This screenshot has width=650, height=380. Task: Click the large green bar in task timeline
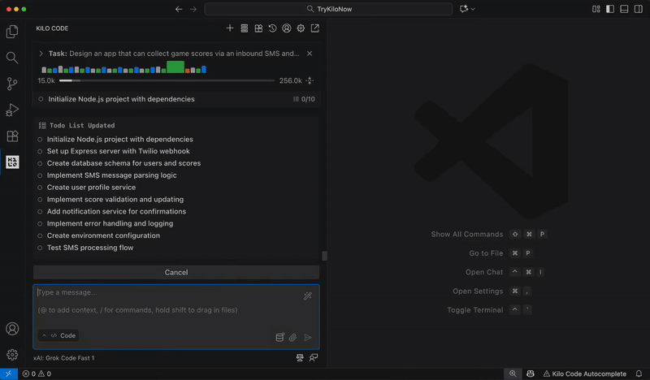click(175, 67)
